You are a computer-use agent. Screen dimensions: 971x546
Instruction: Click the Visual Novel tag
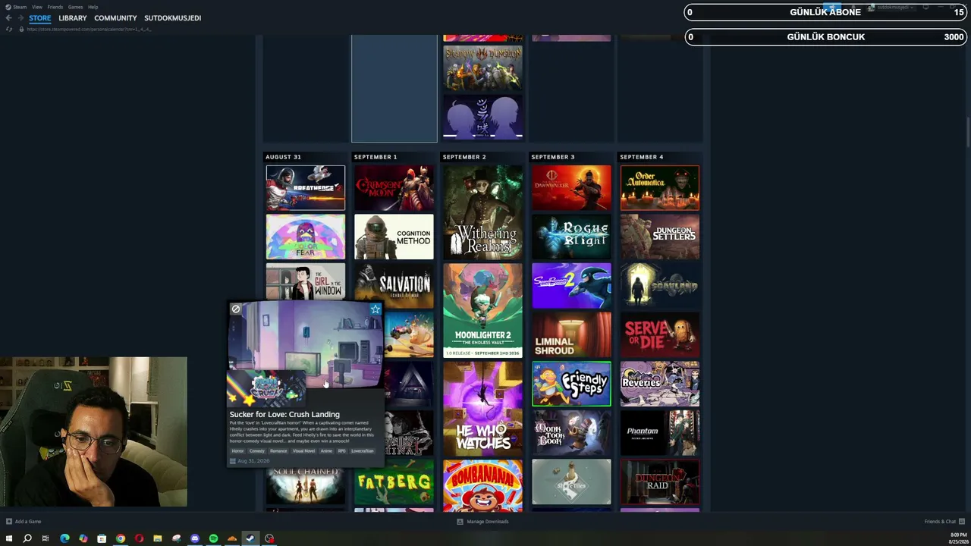coord(303,451)
